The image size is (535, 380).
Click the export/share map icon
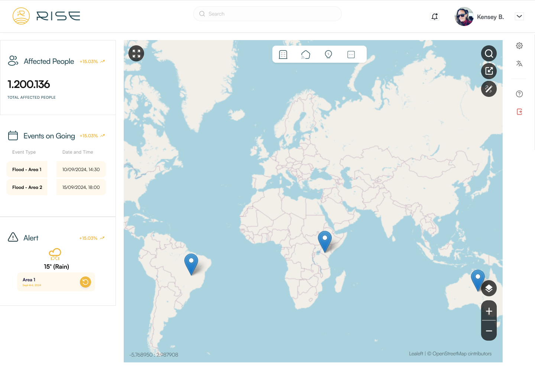point(489,71)
